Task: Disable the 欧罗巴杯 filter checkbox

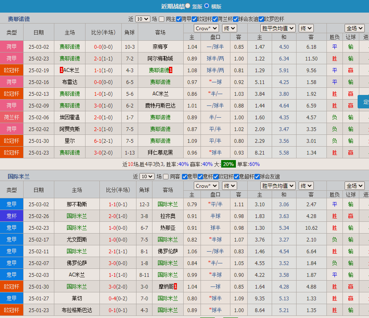Action: (262, 19)
